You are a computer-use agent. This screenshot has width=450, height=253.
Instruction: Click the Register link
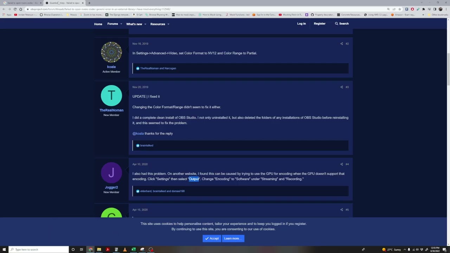pyautogui.click(x=320, y=24)
